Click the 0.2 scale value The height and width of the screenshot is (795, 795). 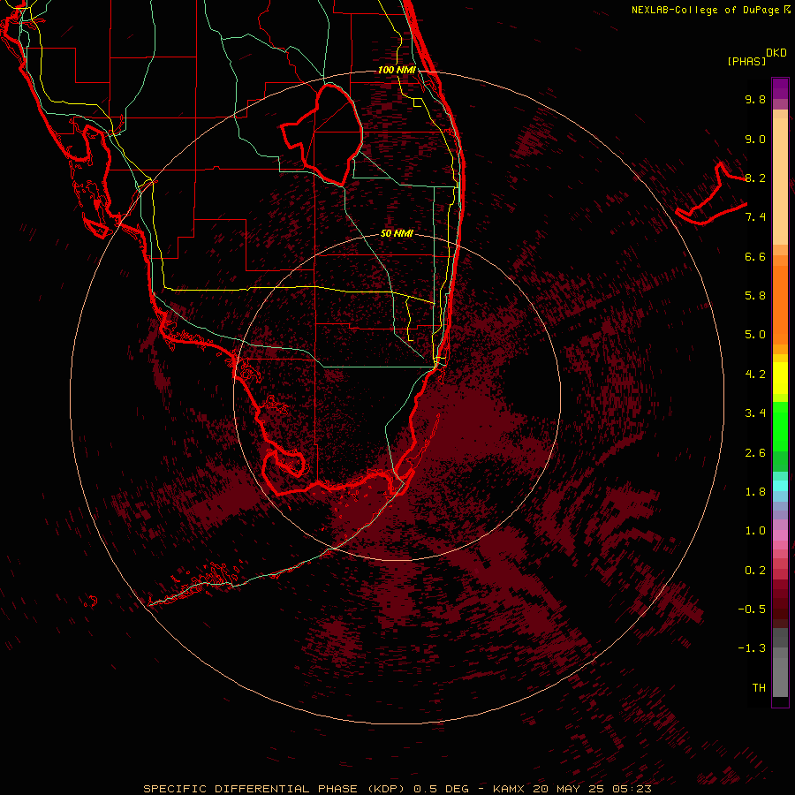pyautogui.click(x=755, y=571)
